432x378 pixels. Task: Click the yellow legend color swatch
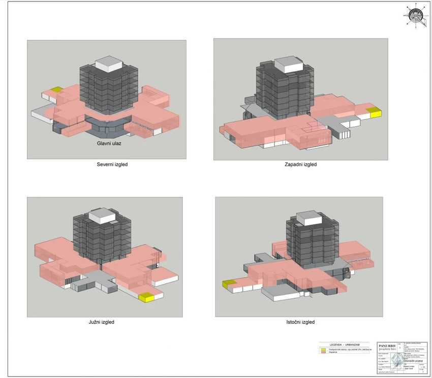tap(323, 350)
